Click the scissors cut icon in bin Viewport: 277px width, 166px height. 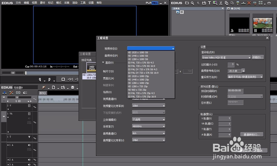221,3
